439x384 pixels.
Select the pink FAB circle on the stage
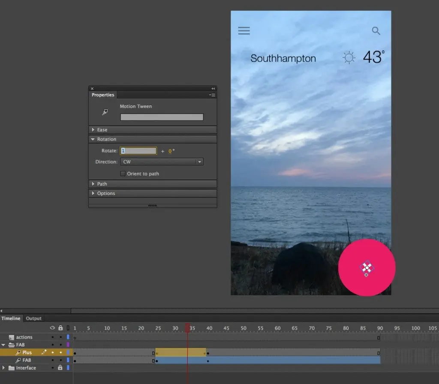tap(367, 267)
